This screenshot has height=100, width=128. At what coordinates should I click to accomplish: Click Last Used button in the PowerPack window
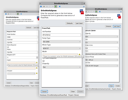79,23
